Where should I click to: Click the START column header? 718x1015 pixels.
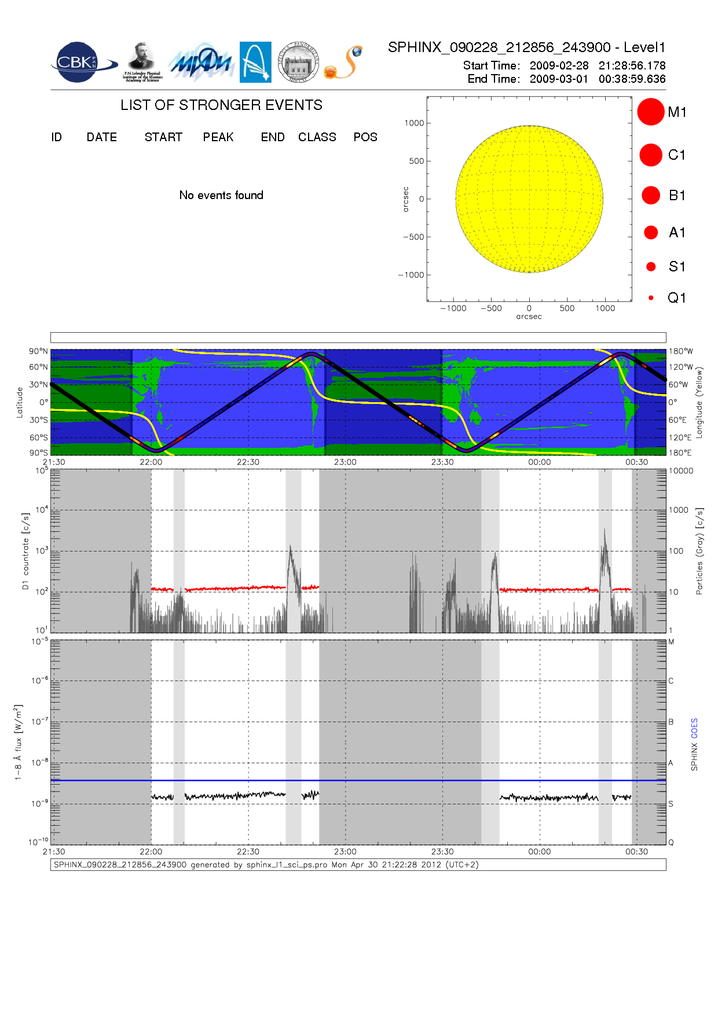pos(163,137)
